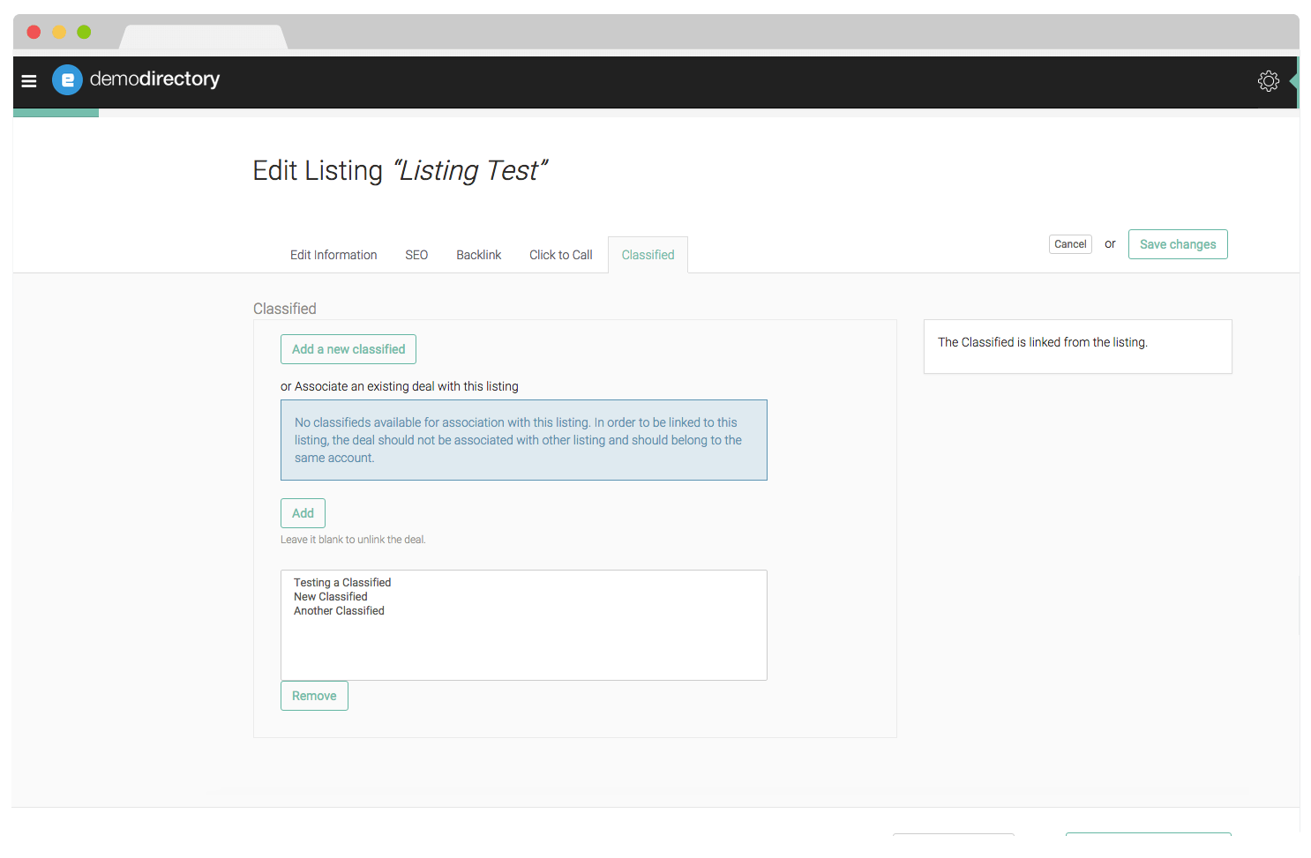Image resolution: width=1311 pixels, height=858 pixels.
Task: Click the 'Edit Listing' page heading
Action: pyautogui.click(x=401, y=170)
